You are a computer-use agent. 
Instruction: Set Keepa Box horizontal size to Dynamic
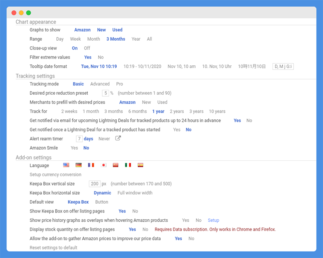click(x=103, y=193)
